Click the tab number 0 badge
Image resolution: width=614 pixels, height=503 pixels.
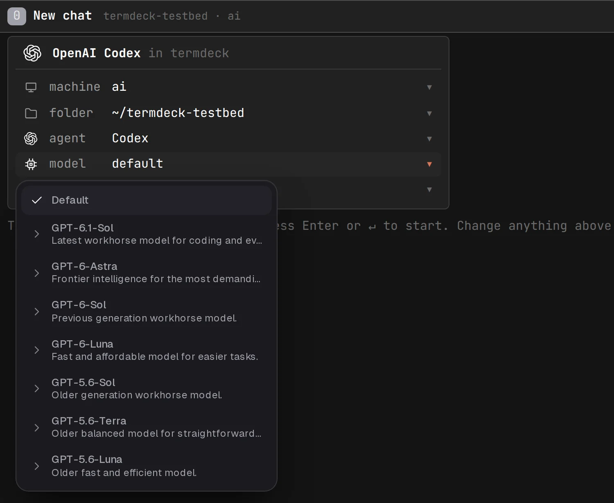coord(17,16)
